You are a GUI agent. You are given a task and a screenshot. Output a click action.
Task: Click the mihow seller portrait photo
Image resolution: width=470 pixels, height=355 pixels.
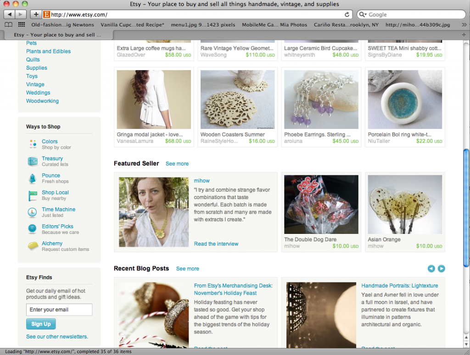coord(154,212)
